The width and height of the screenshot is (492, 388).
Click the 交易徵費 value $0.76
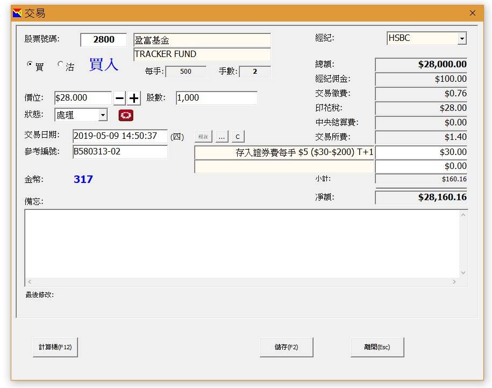point(421,94)
